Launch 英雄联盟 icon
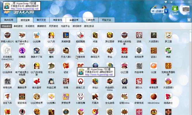This screenshot has height=115, width=192. (x=66, y=35)
